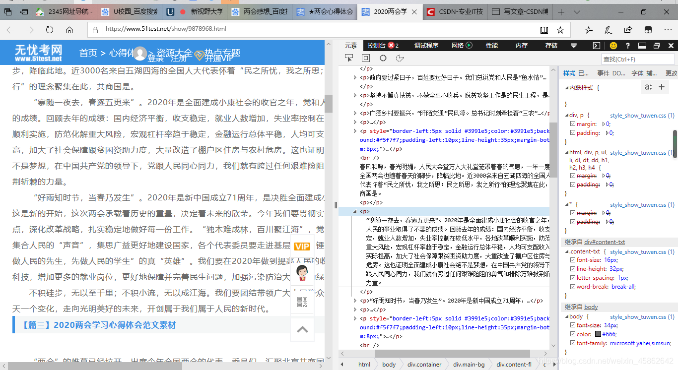
Task: Click the back-to-top arrow button
Action: (x=302, y=329)
